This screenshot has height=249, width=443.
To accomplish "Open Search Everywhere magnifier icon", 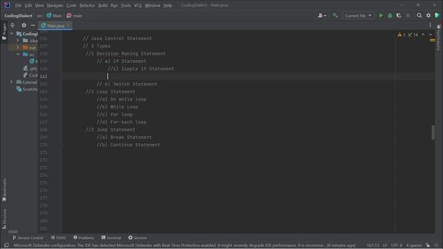I will [419, 15].
